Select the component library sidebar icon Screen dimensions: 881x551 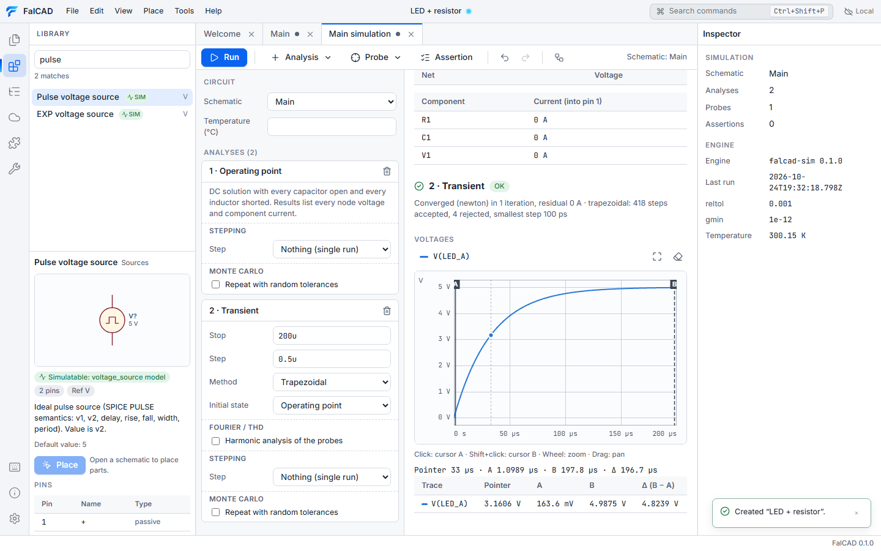pyautogui.click(x=15, y=66)
